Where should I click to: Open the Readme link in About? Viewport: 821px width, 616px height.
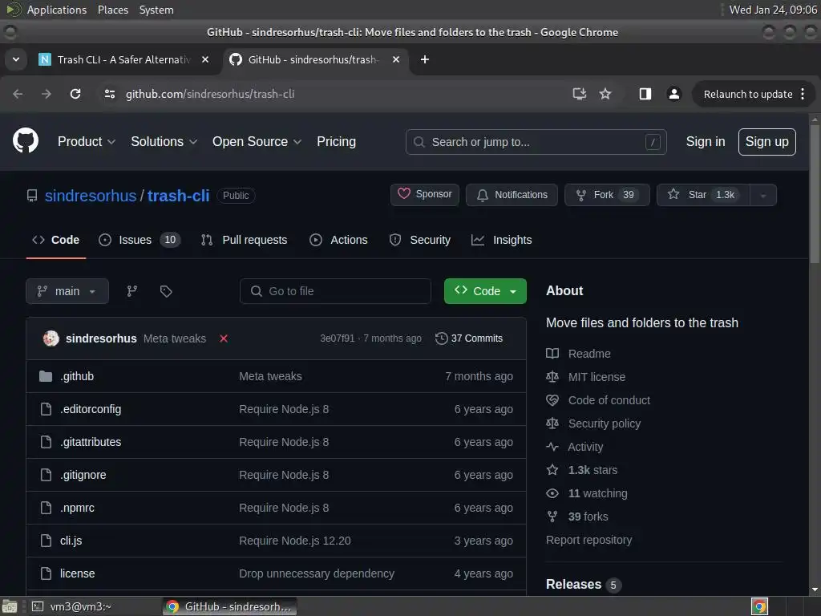[578, 354]
